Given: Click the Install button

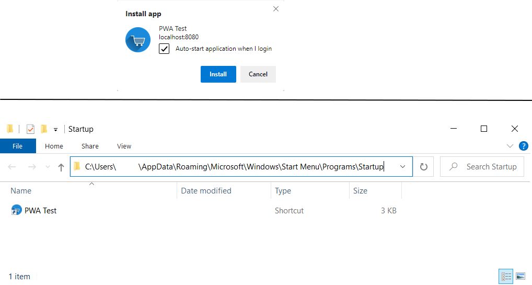Looking at the screenshot, I should pos(218,74).
